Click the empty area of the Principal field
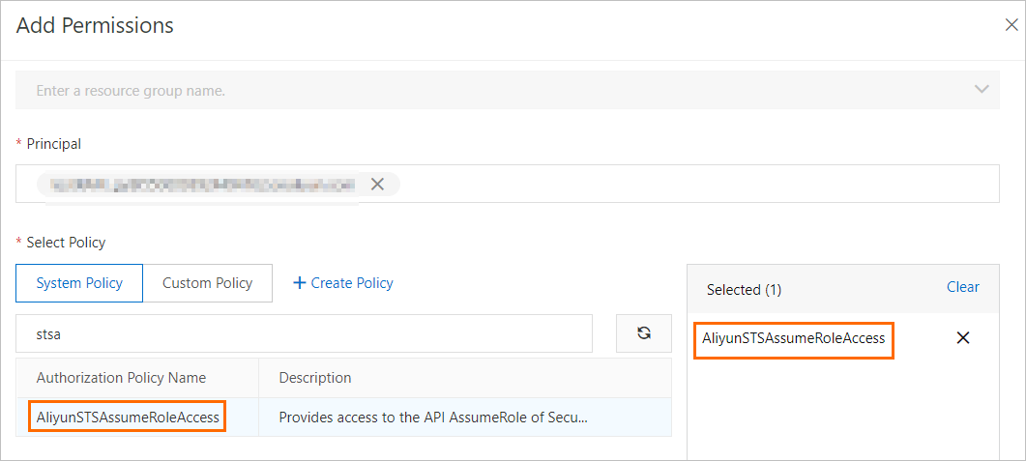Screen dimensions: 1026x461 (696, 184)
